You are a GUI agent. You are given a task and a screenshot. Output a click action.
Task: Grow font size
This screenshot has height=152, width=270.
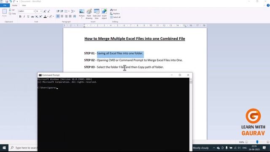pos(45,11)
